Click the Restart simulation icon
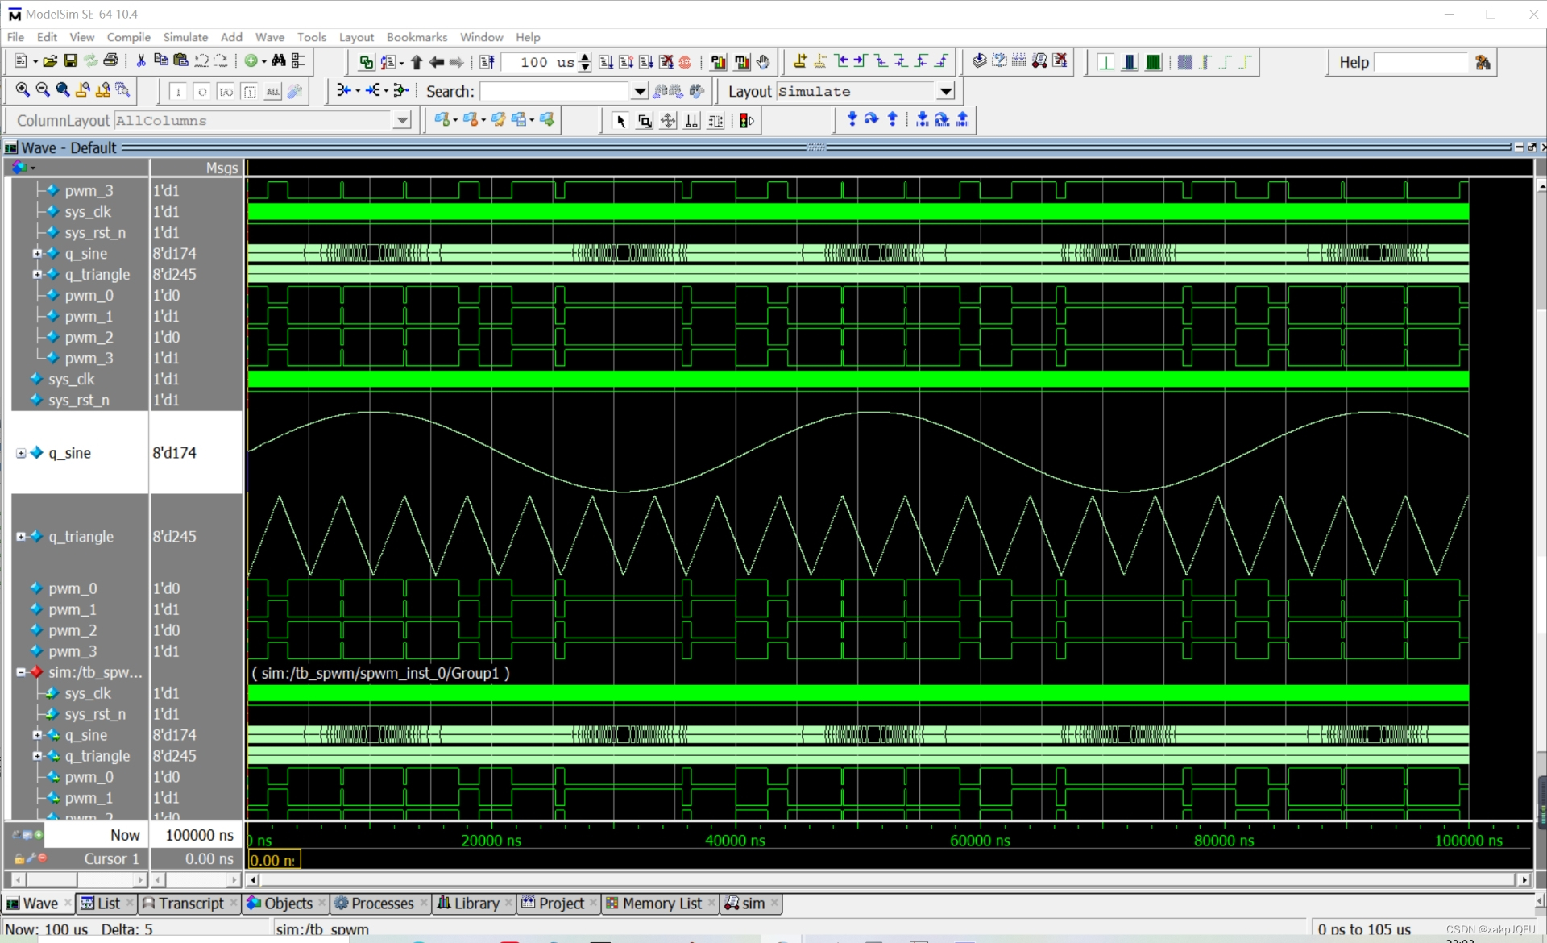 (487, 62)
